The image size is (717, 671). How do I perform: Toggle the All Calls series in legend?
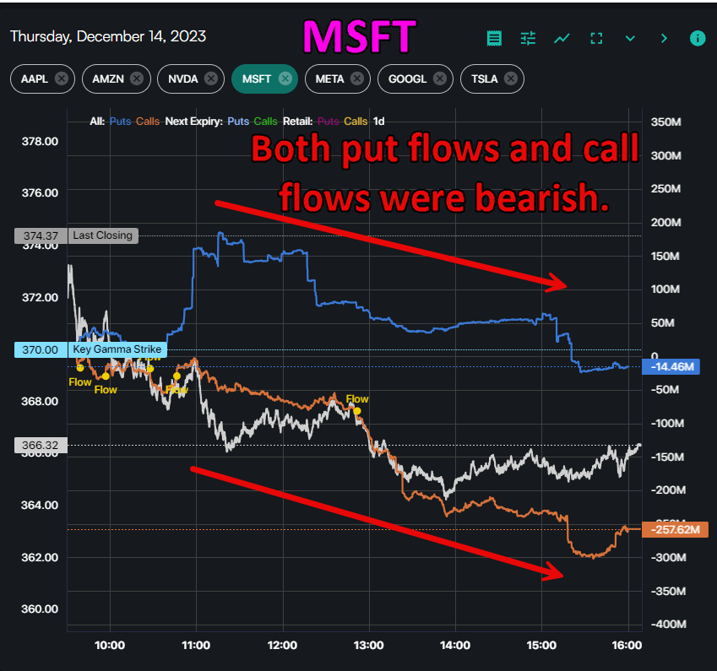(x=147, y=122)
